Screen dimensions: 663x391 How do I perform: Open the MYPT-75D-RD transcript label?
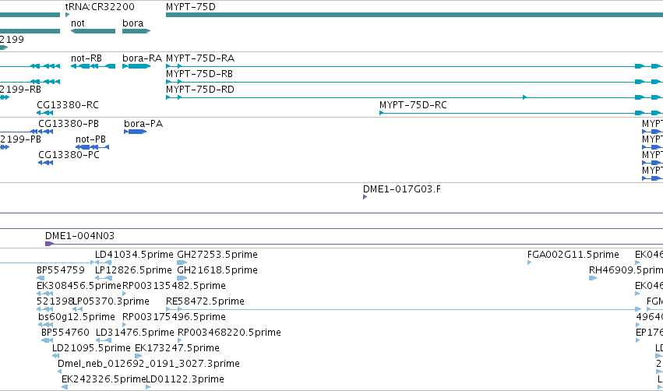[x=200, y=90]
